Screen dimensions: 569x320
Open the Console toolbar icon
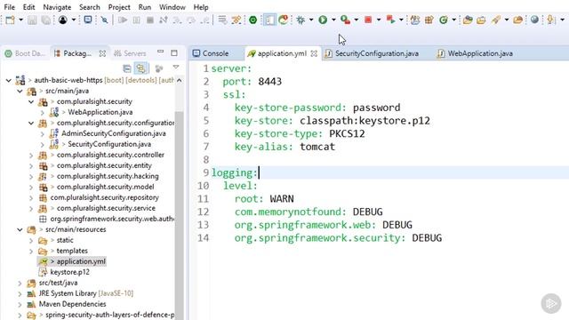click(88, 20)
